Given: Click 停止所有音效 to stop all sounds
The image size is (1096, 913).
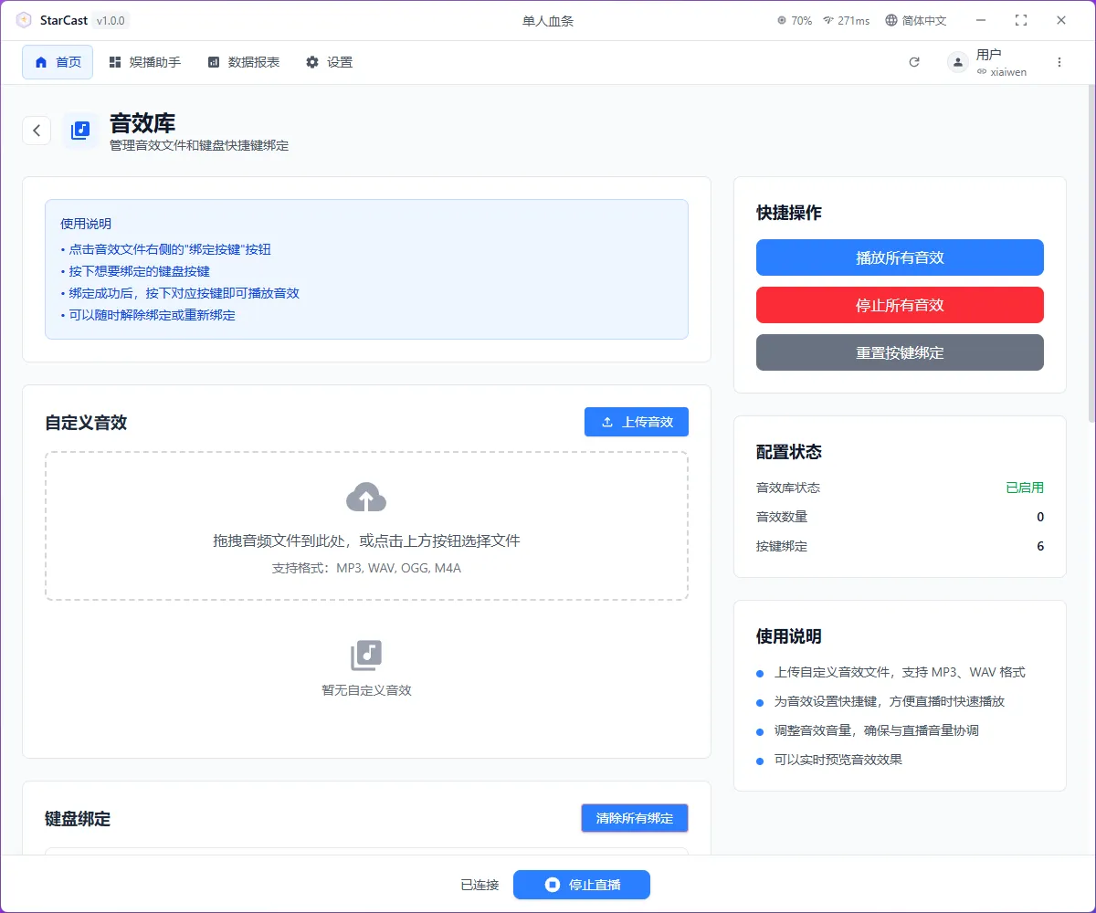Looking at the screenshot, I should click(x=900, y=305).
